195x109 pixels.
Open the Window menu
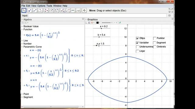[57, 6]
